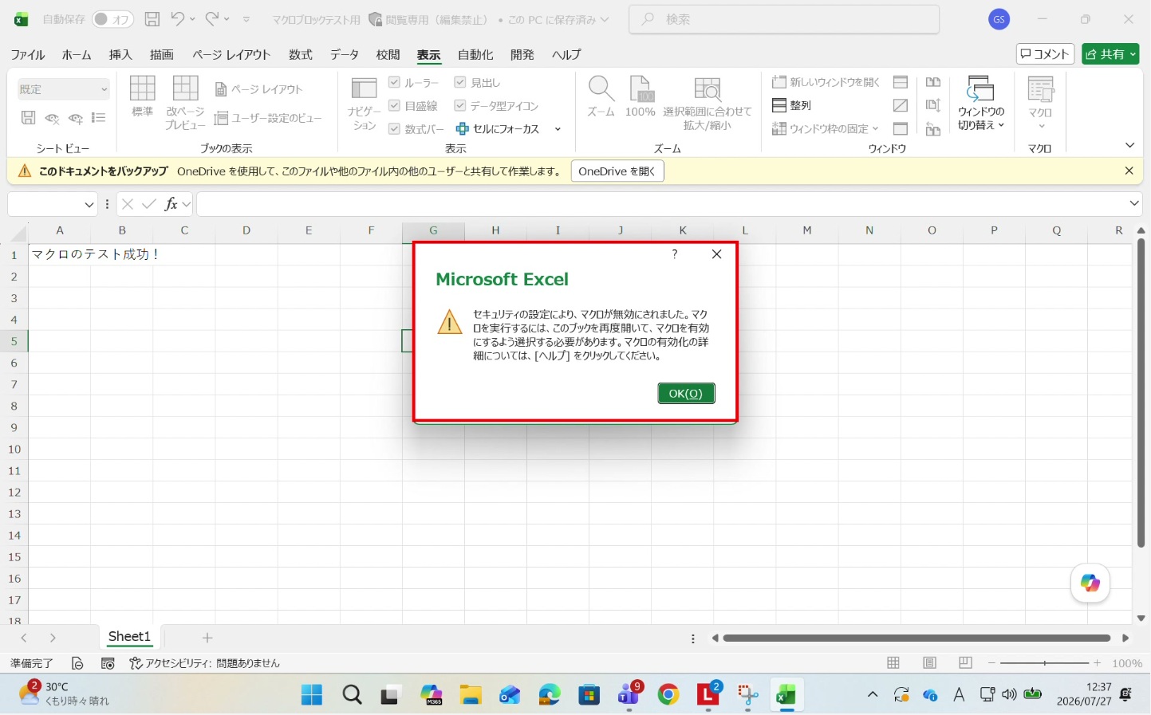Click the horizontal scrollbar below the sheet
Viewport: 1151px width, 715px height.
tap(916, 638)
